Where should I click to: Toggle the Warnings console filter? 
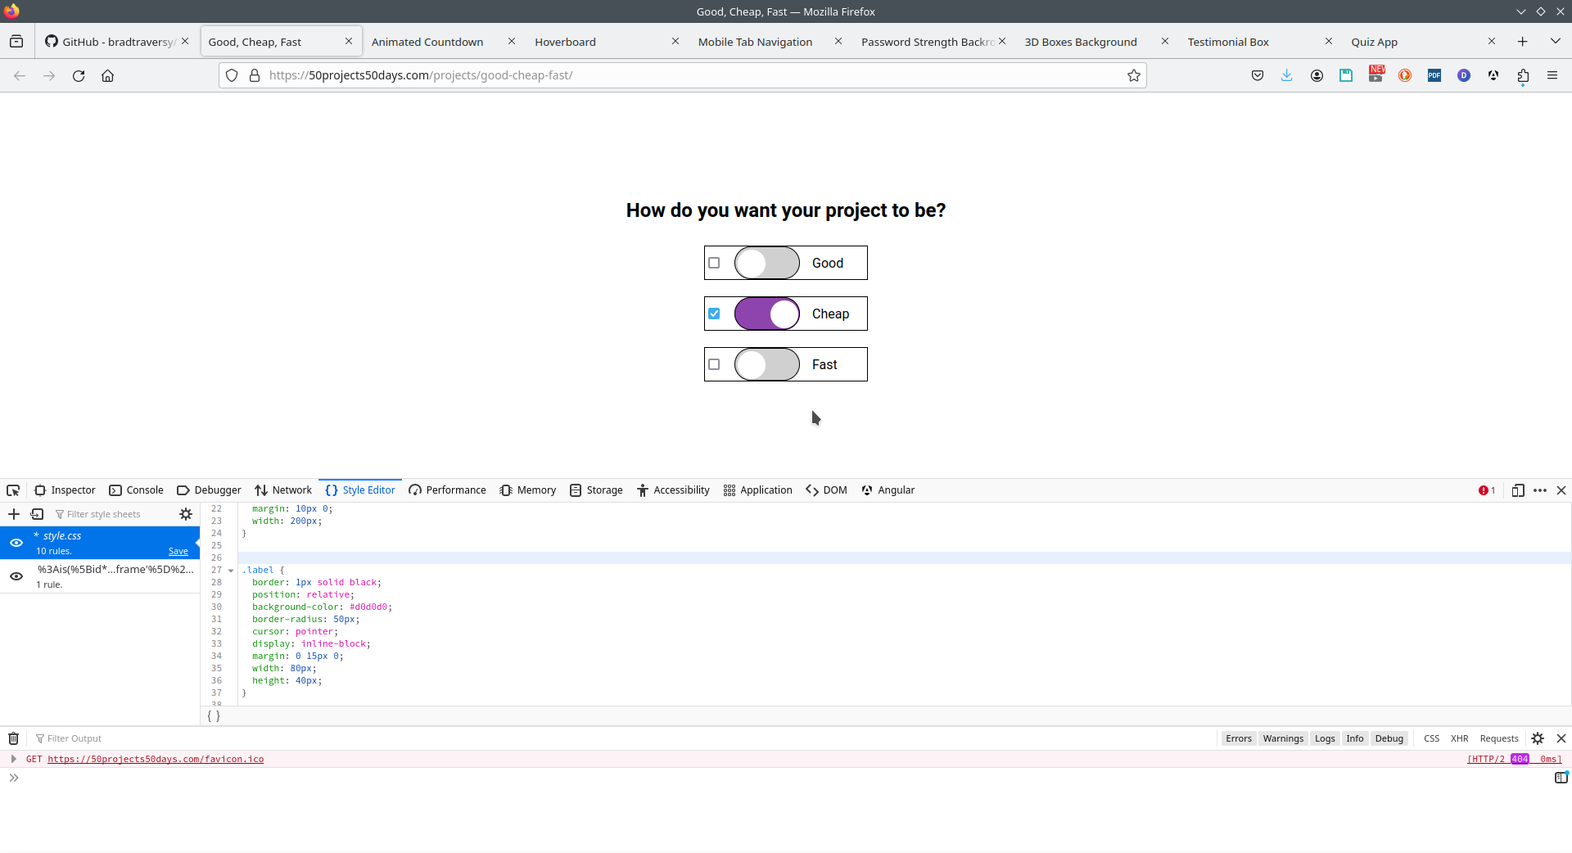pyautogui.click(x=1283, y=738)
